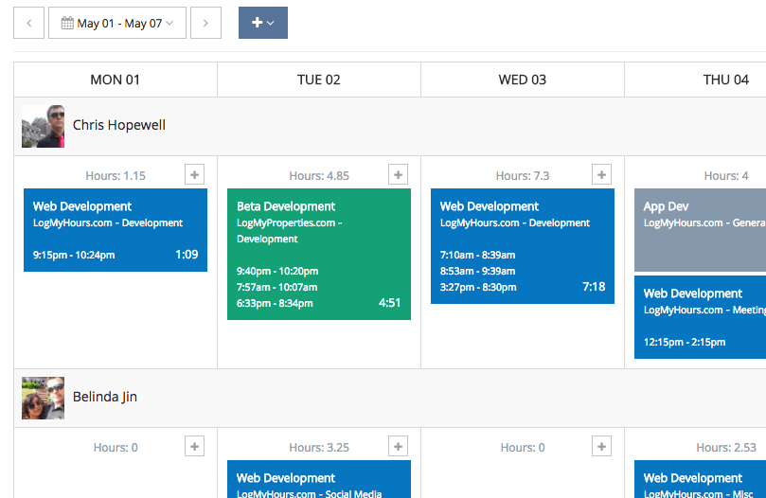Click the TUE 02 column header
The height and width of the screenshot is (498, 766).
(x=319, y=80)
